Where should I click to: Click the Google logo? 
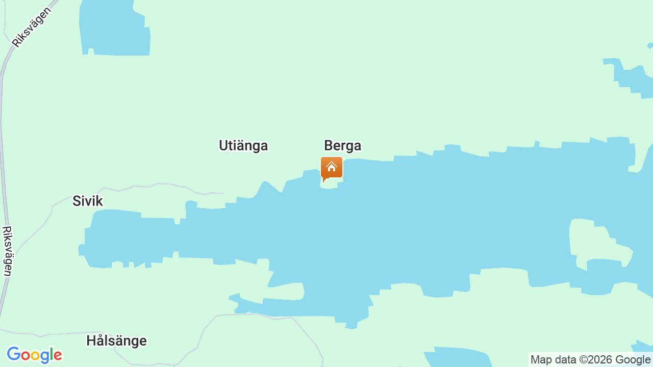(x=34, y=355)
